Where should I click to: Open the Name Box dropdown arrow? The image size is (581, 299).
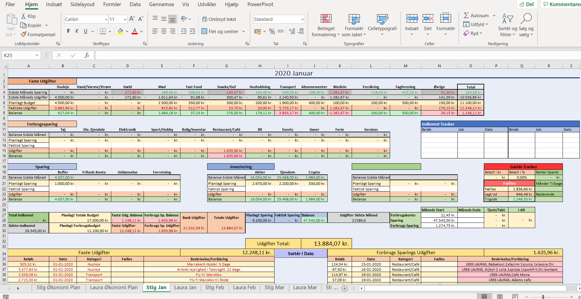(x=37, y=55)
